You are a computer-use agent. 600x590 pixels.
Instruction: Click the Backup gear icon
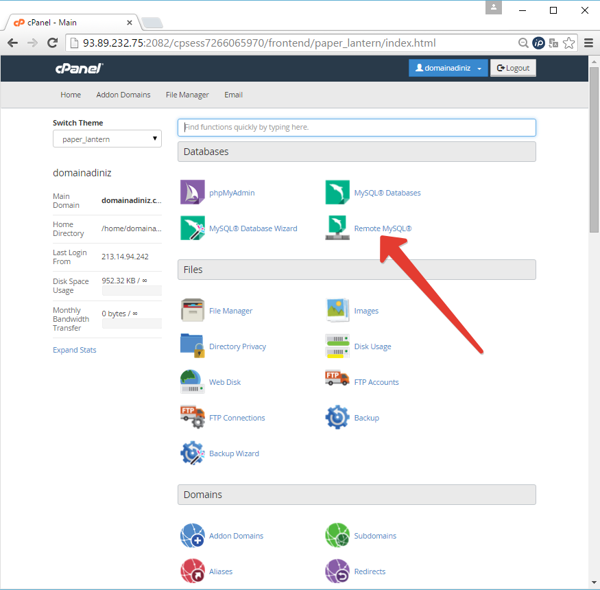point(337,418)
